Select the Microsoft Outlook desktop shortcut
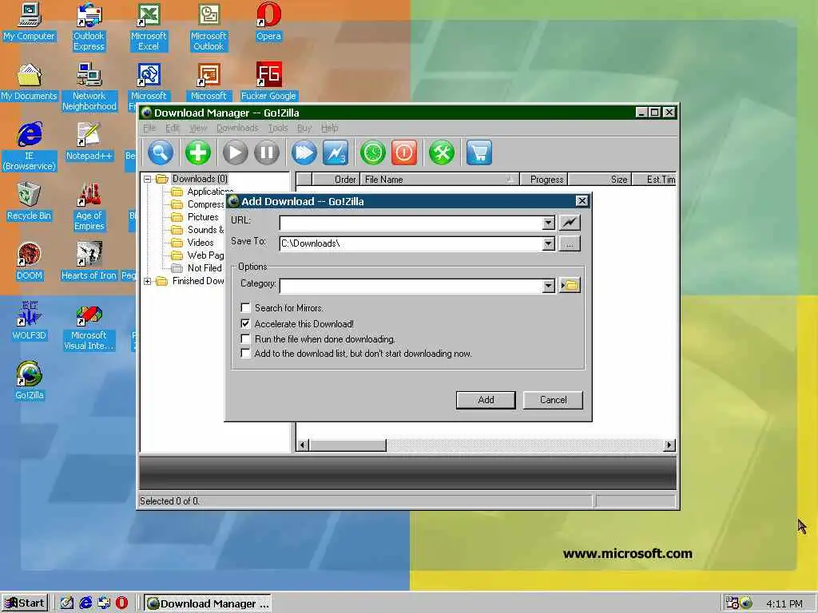 [208, 27]
